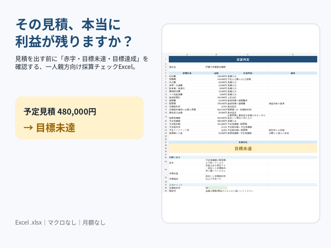
Task: Click the 備考 column heading
Action: coord(293,73)
